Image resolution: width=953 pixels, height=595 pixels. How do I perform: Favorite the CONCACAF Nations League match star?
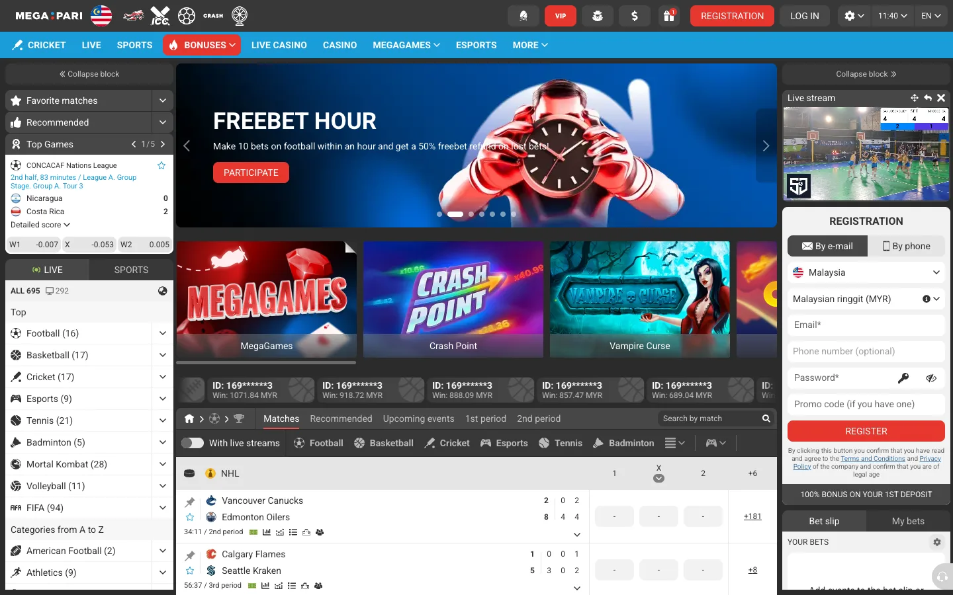[161, 165]
